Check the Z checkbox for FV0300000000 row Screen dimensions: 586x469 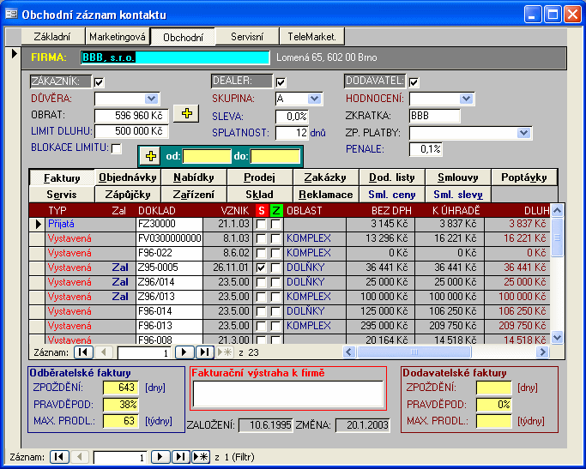275,239
